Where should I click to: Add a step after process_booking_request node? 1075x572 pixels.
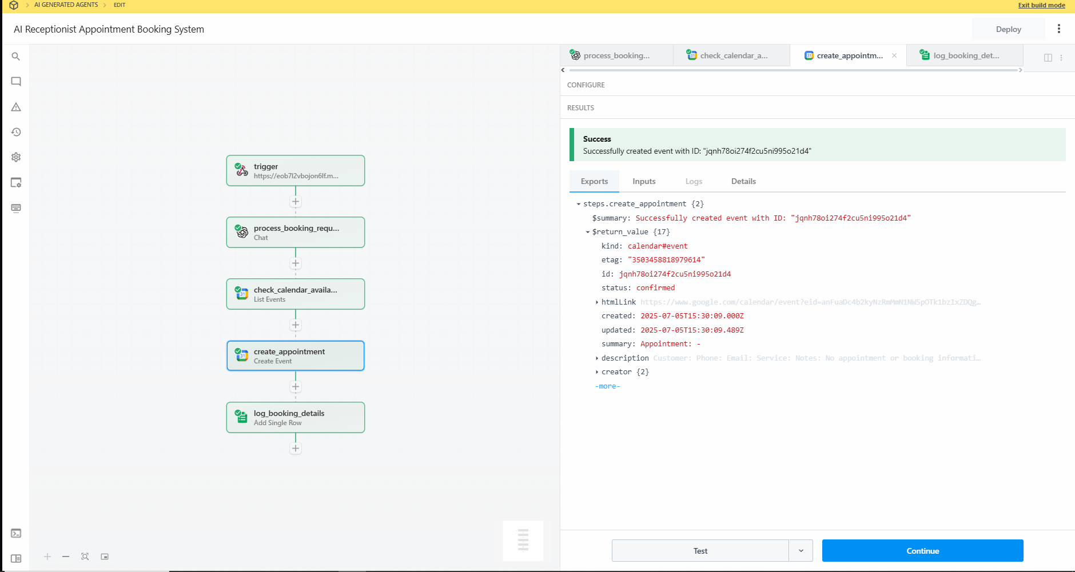click(x=296, y=263)
